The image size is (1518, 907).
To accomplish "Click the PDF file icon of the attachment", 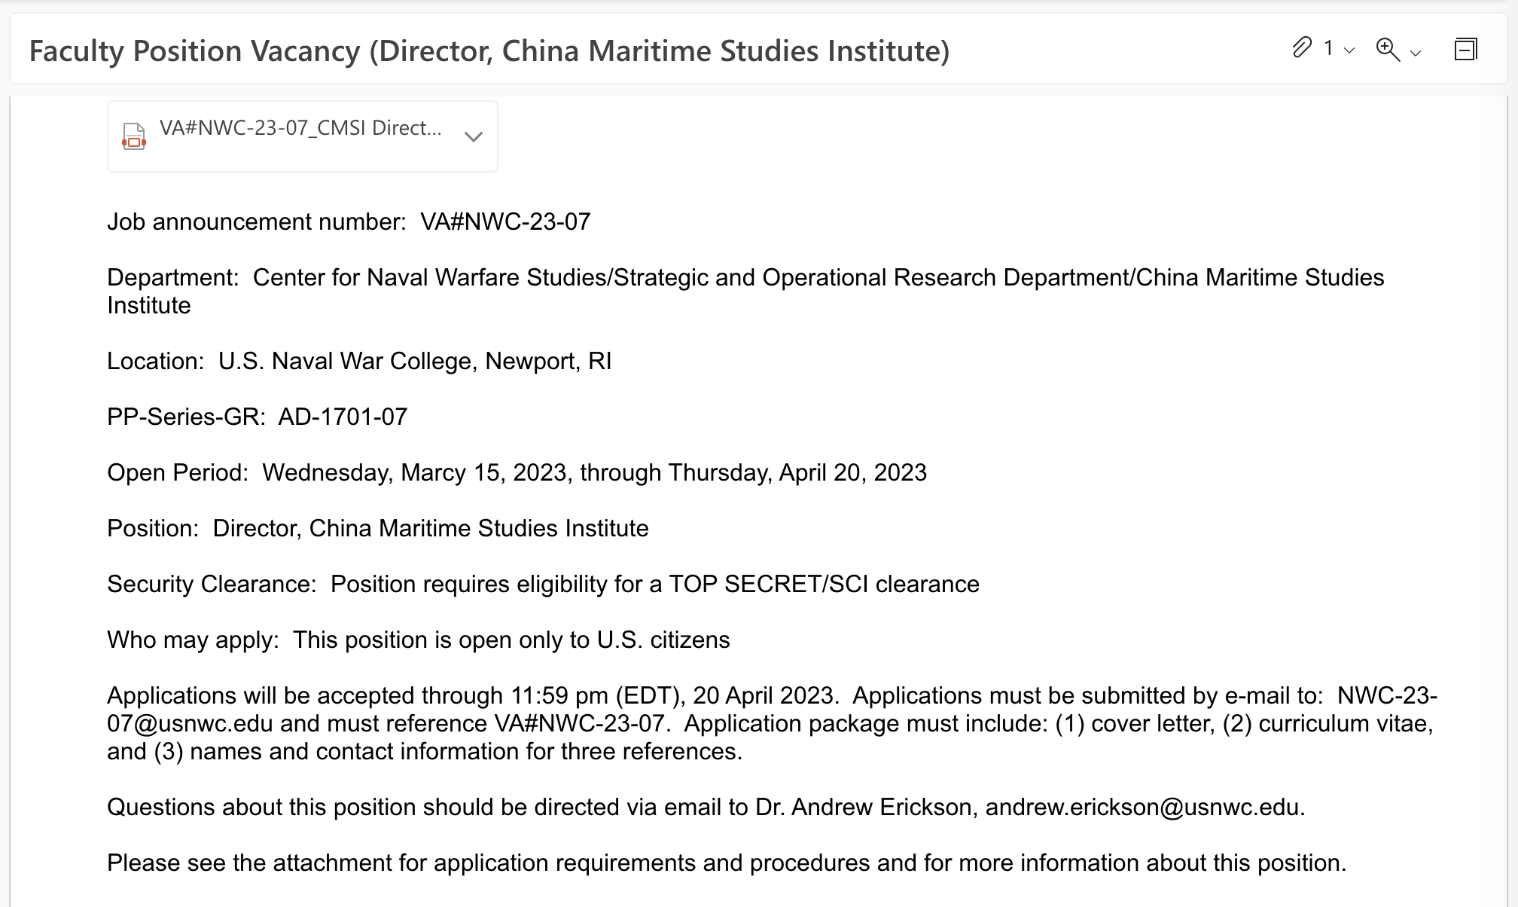I will pos(134,136).
